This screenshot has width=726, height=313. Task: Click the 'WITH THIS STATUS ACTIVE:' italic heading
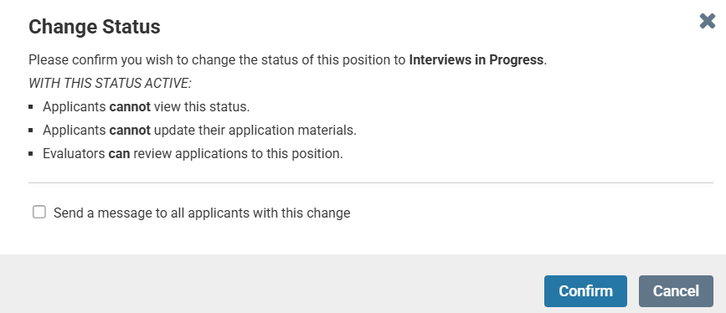click(111, 84)
